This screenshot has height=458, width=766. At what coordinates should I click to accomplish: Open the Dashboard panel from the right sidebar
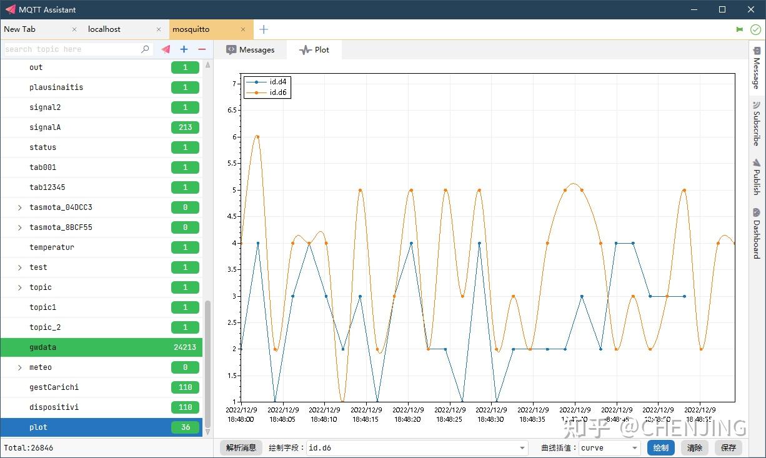point(757,233)
